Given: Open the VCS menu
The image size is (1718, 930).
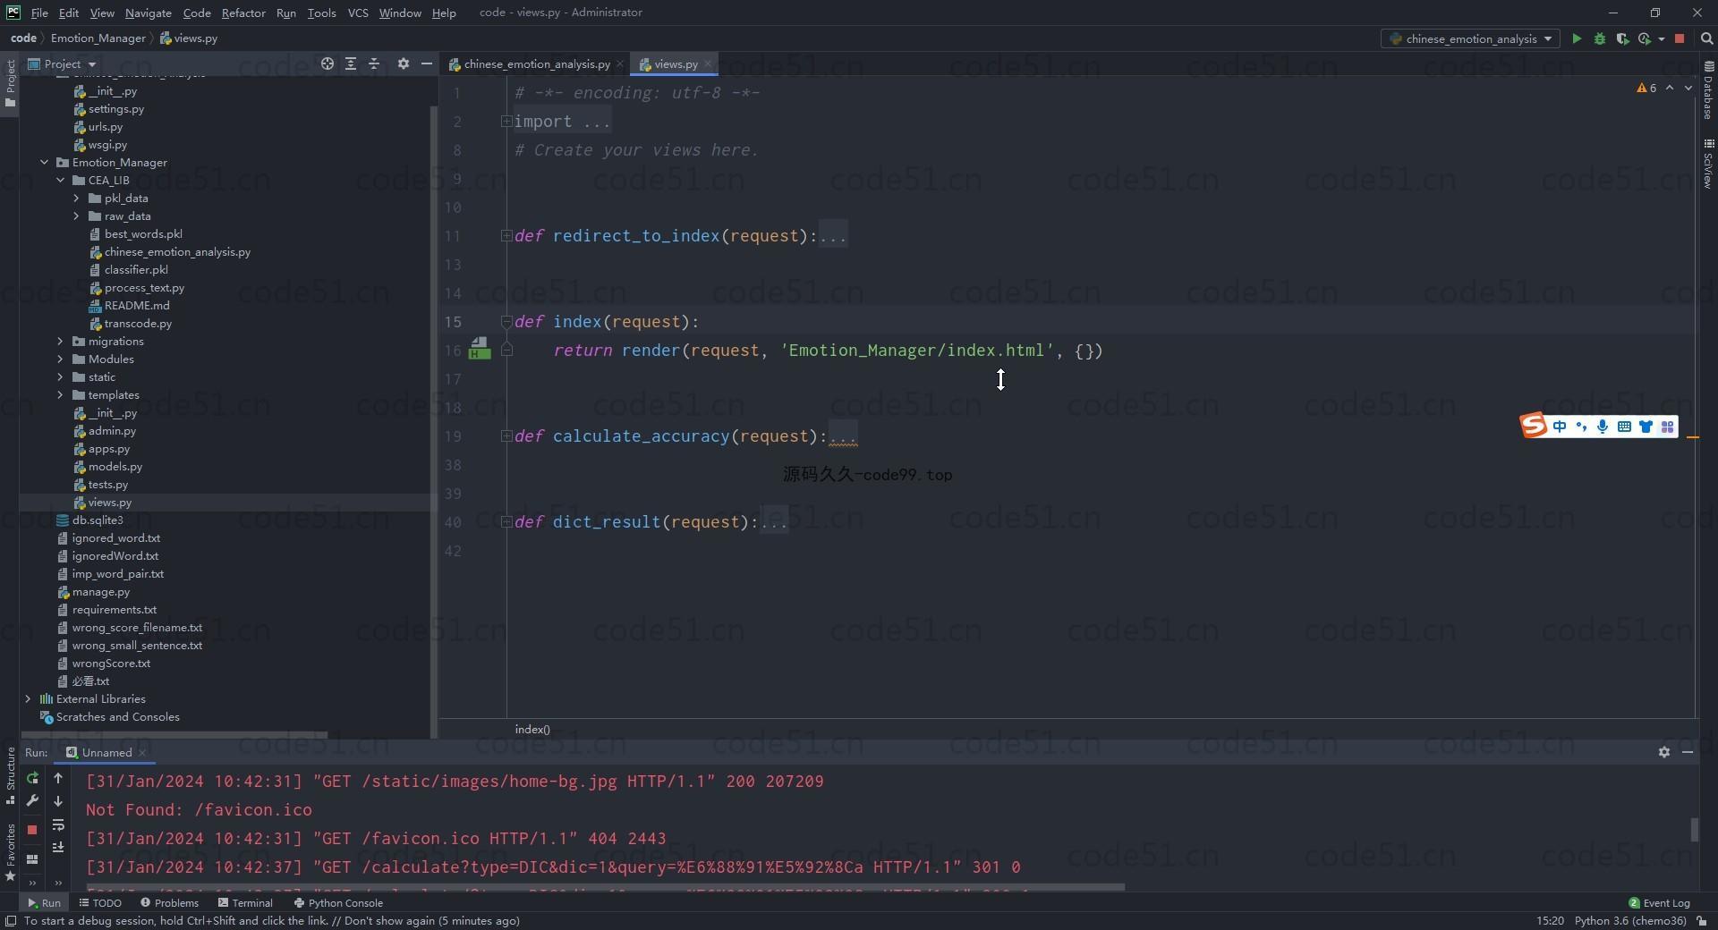Looking at the screenshot, I should 358,13.
